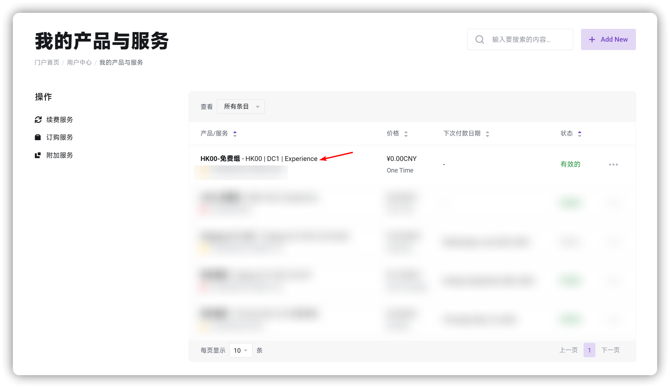Viewport: 670px width, 388px height.
Task: Open the 所有条目 filter dropdown
Action: coord(241,106)
